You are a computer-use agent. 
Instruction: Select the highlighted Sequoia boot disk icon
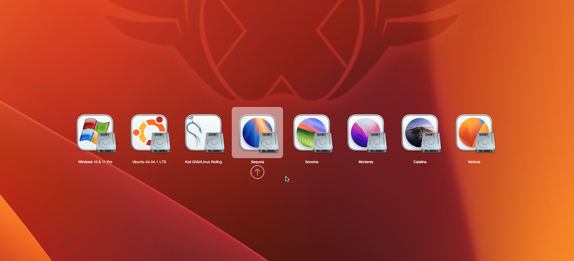258,133
